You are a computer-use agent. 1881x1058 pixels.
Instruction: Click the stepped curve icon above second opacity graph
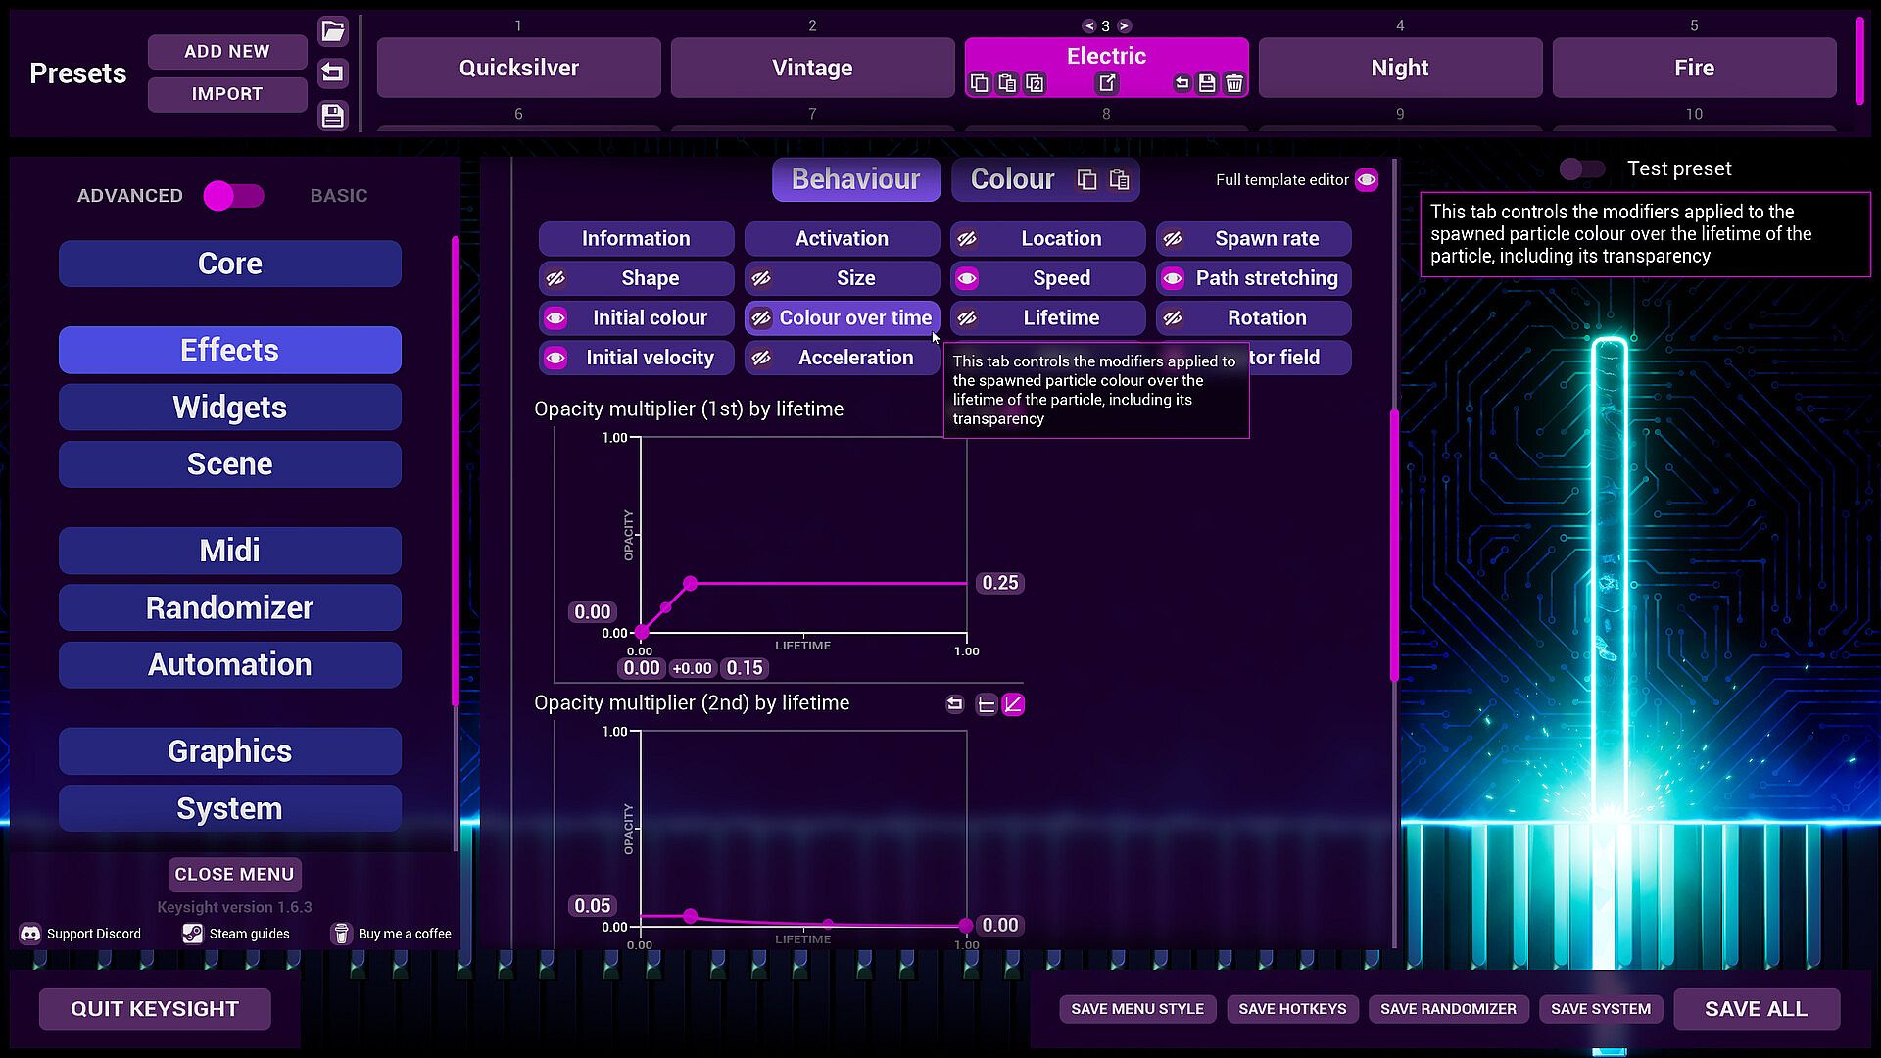(987, 704)
